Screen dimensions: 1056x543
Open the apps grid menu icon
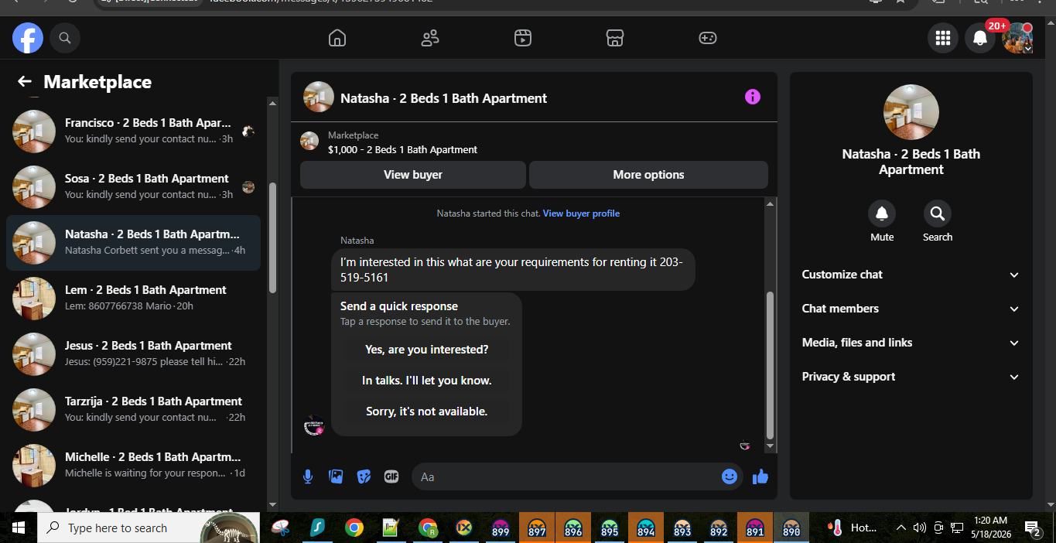(x=942, y=38)
